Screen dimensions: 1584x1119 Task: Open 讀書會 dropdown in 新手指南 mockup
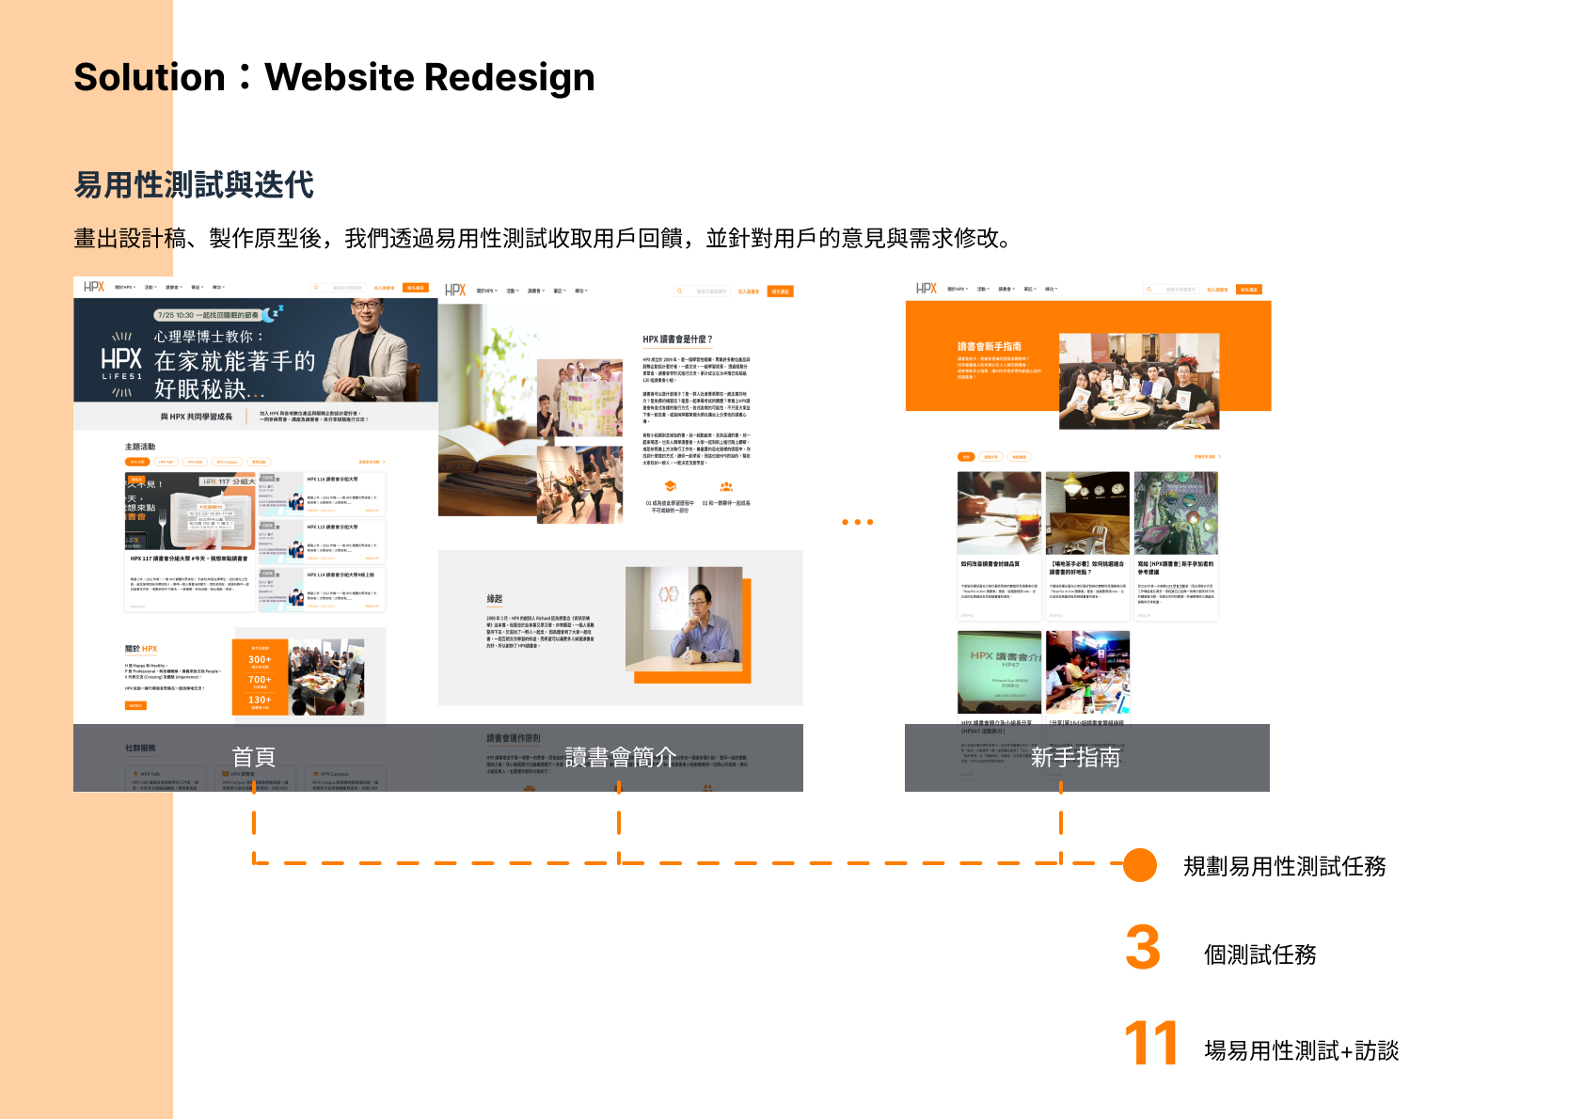(1006, 290)
